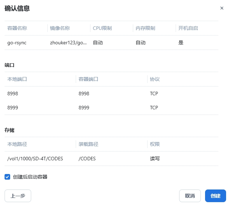
Task: Select the 内存限制 column header
Action: point(145,28)
